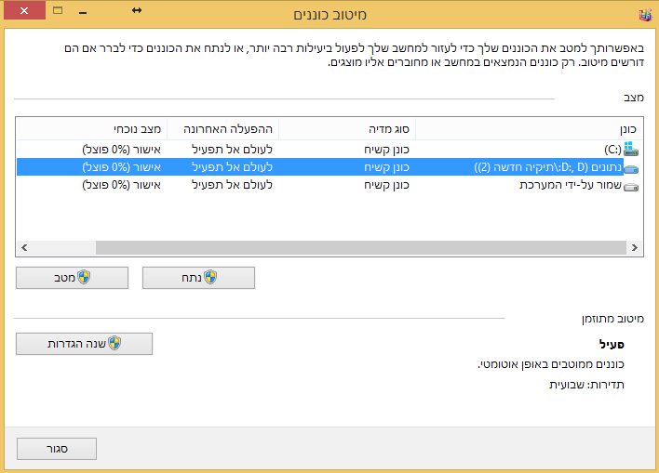Click the סגור close button

[x=57, y=449]
